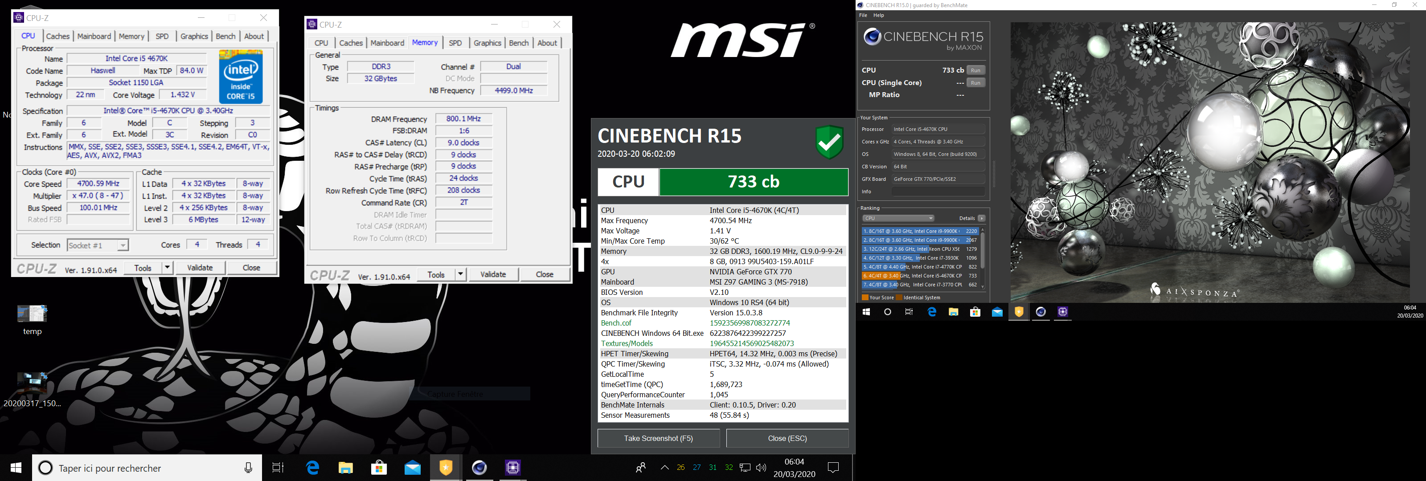Expand Tools arrow in CPU-Z processor info window
This screenshot has height=481, width=1426.
pos(167,268)
